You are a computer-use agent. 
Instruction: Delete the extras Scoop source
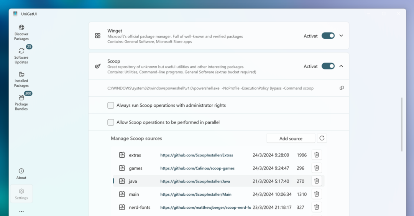tap(317, 155)
